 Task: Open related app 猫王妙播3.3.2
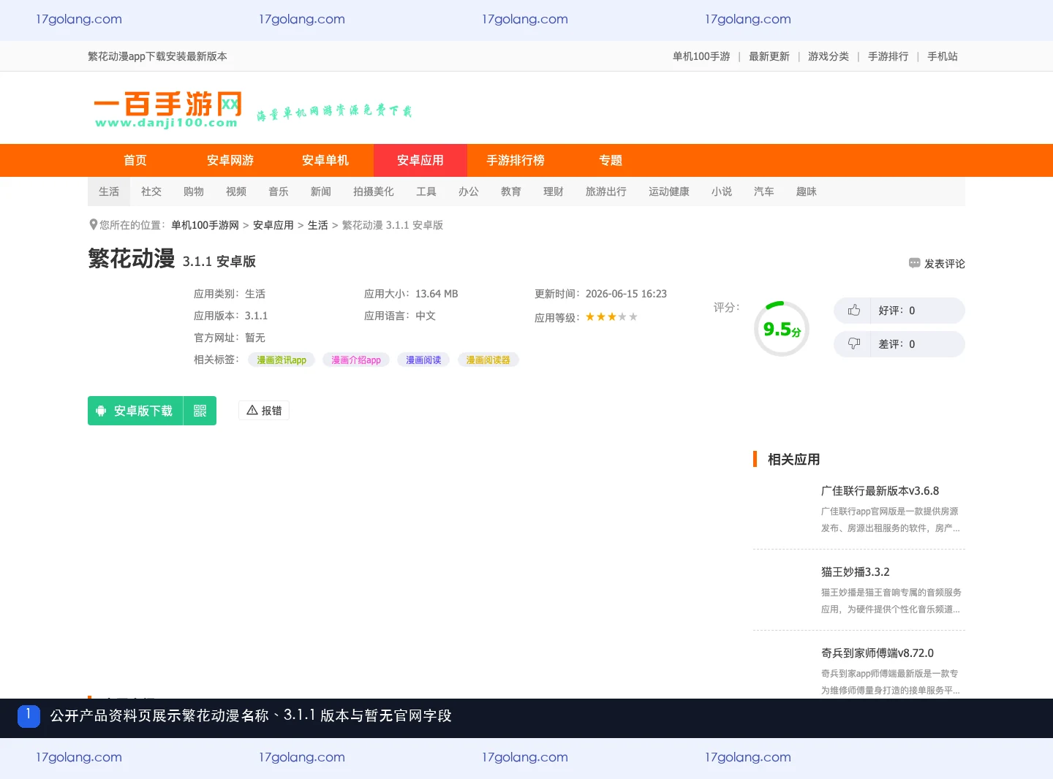click(856, 572)
